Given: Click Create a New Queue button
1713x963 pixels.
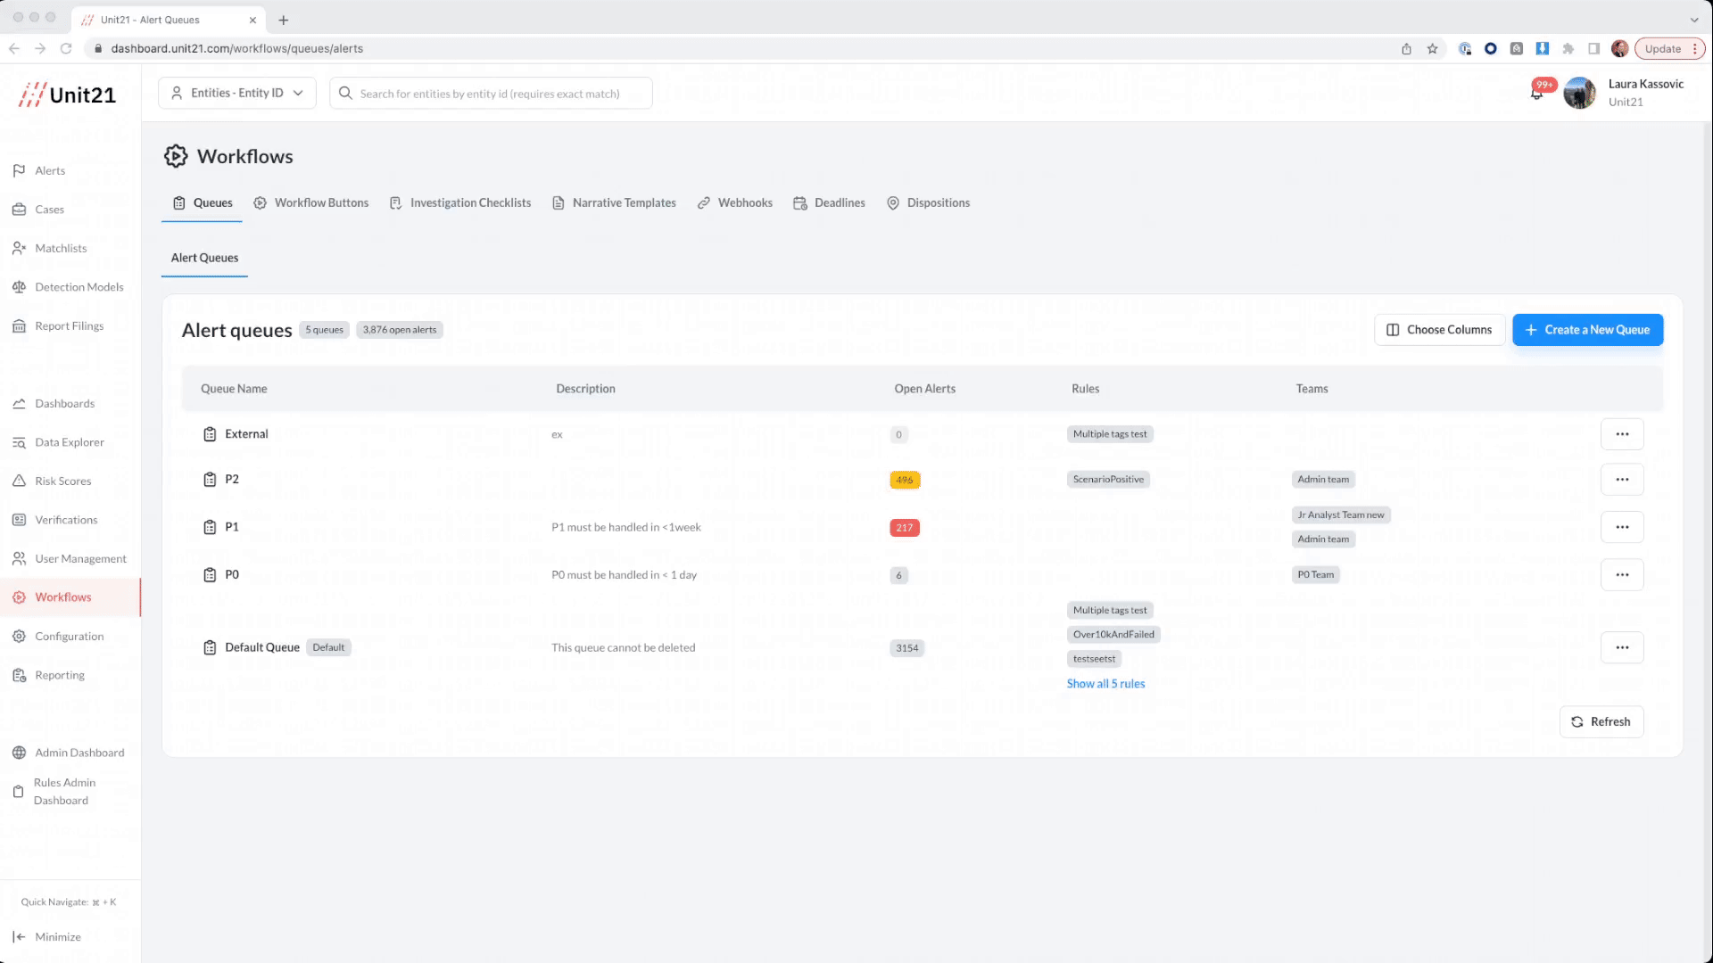Looking at the screenshot, I should coord(1588,330).
